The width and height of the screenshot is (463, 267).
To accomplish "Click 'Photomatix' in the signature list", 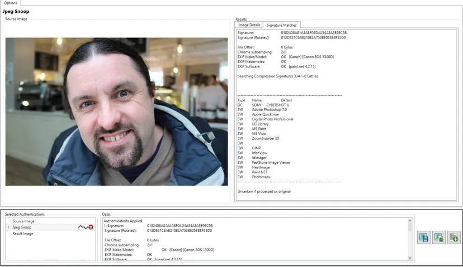I will [261, 177].
